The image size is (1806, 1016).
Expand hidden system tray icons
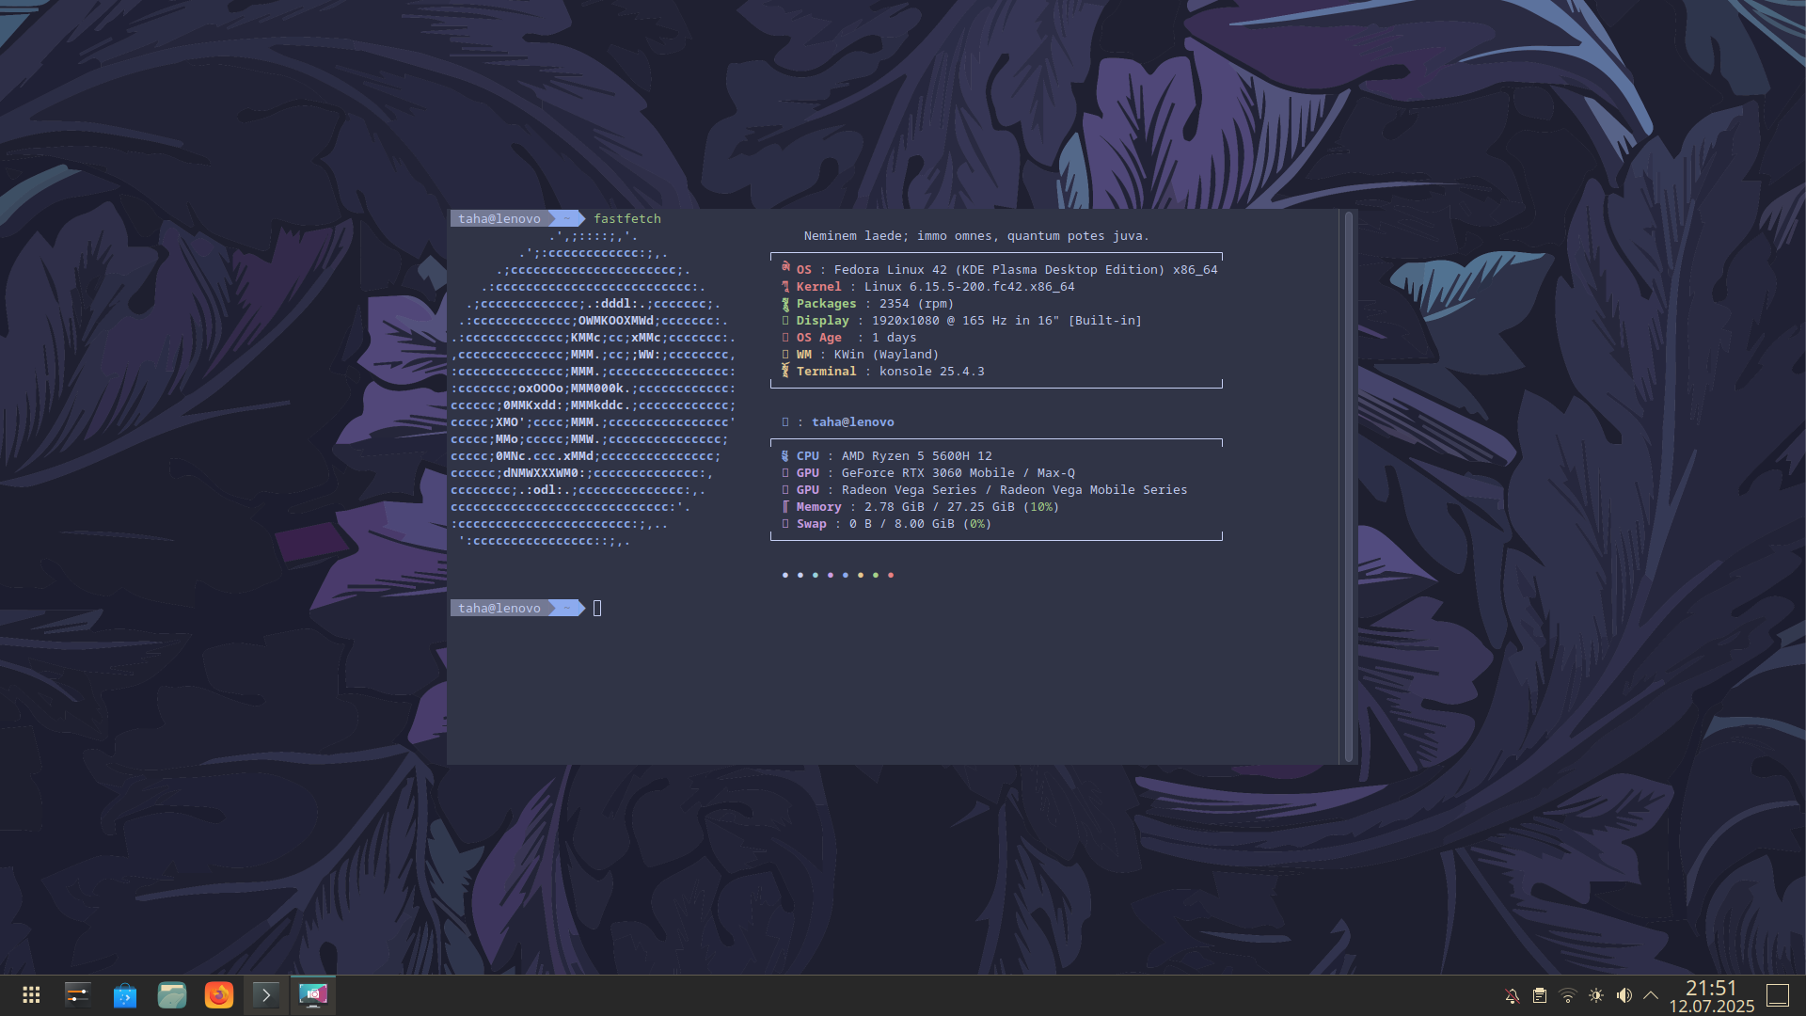point(1651,995)
